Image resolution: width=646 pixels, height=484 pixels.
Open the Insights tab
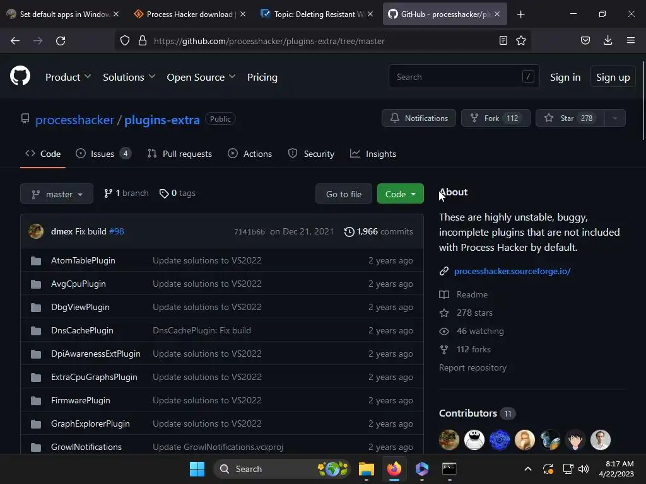tap(373, 154)
